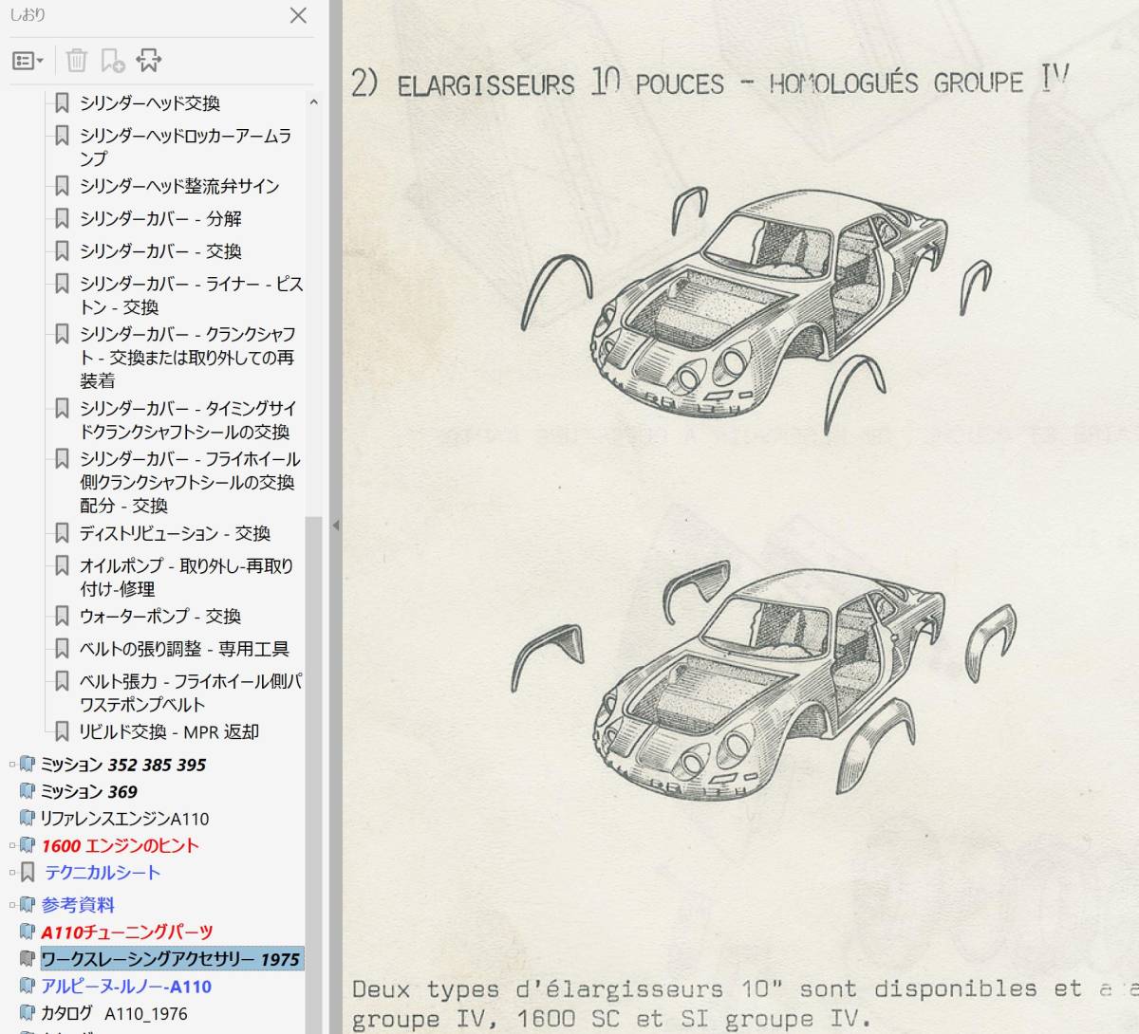Click bookmark icon beside リビルド交換 - MPR 返却
The width and height of the screenshot is (1139, 1034).
point(62,732)
